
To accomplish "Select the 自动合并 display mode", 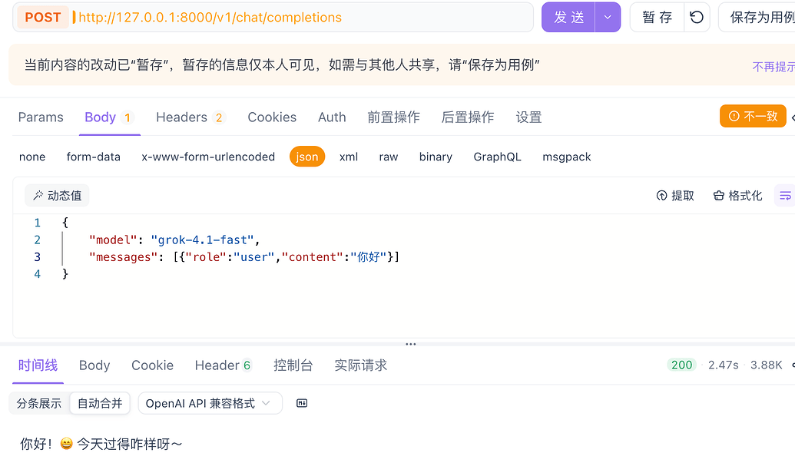I will click(x=100, y=403).
